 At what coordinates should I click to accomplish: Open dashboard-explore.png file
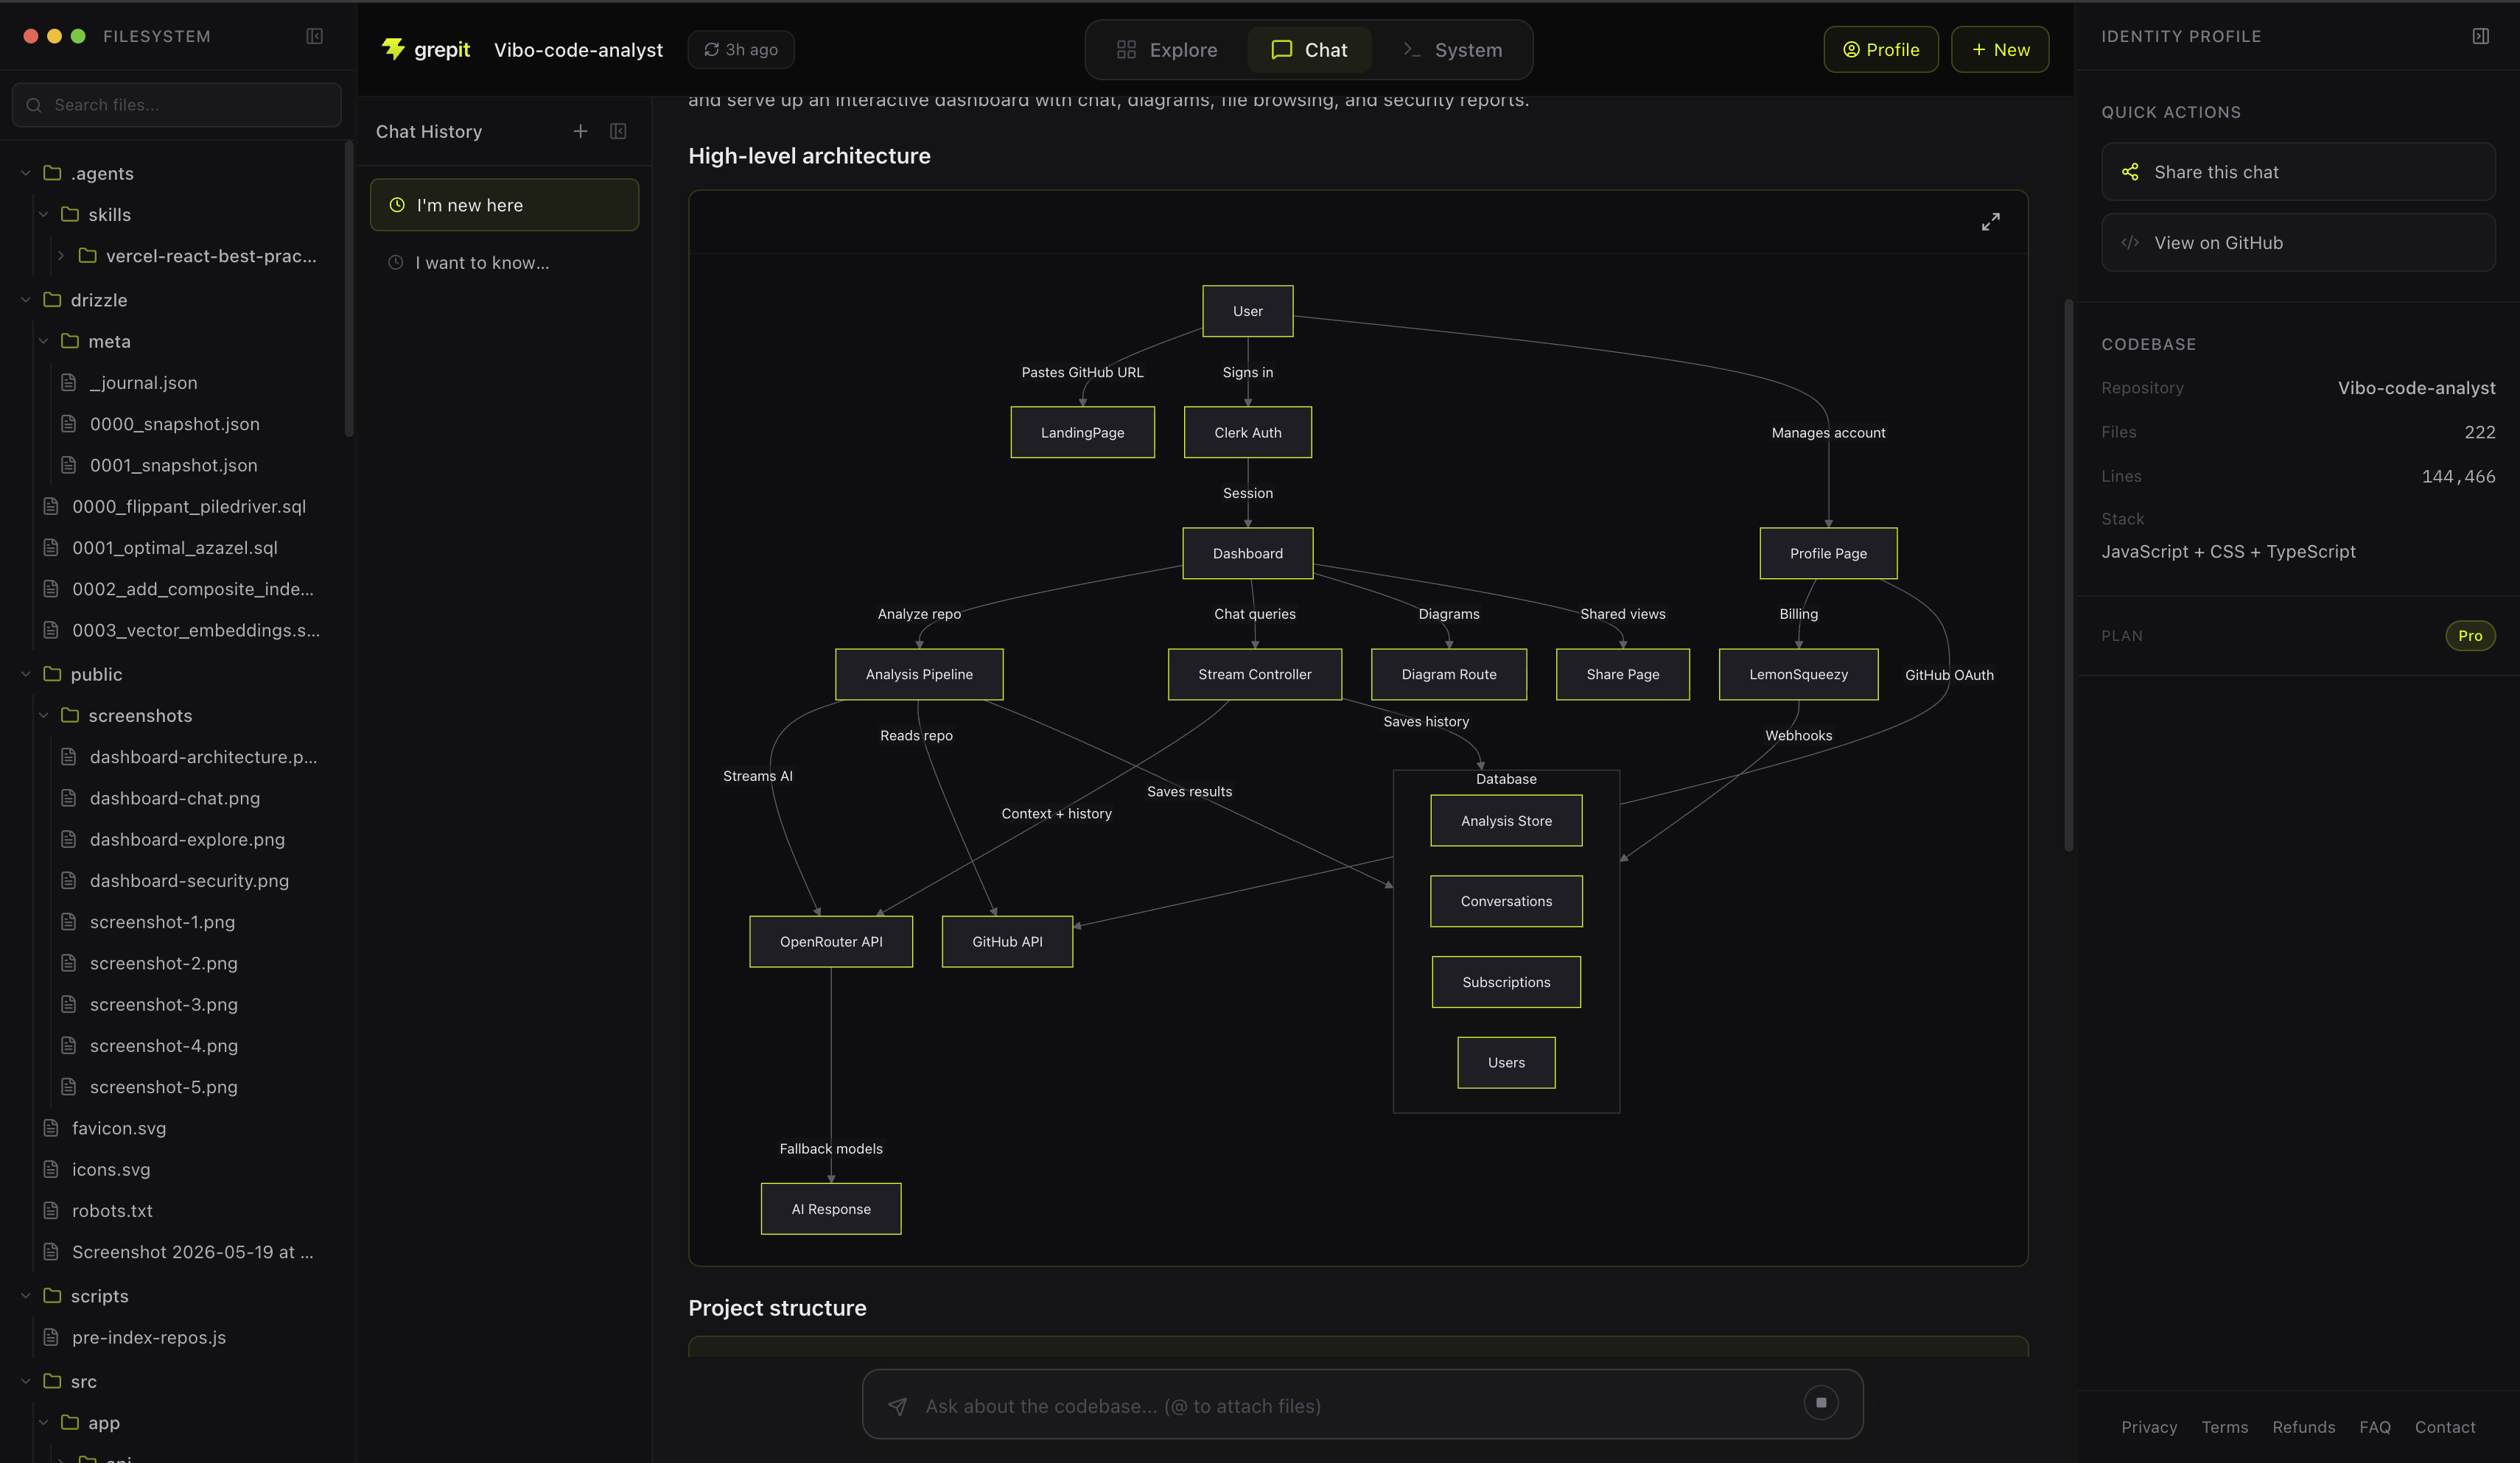coord(187,839)
